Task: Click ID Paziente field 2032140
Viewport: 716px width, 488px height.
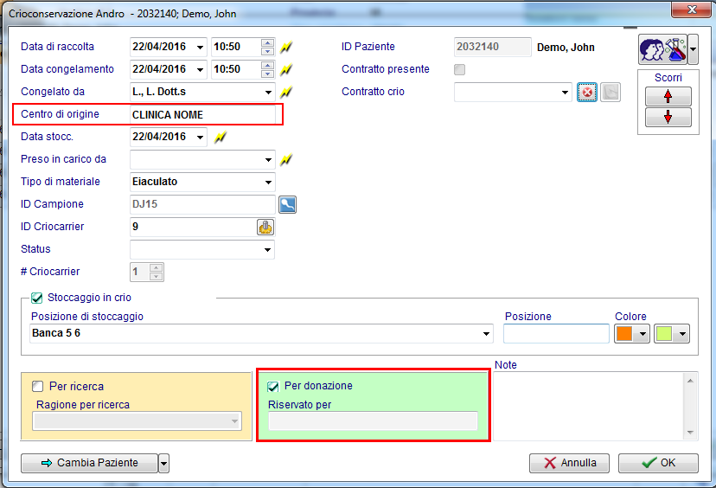Action: point(493,47)
